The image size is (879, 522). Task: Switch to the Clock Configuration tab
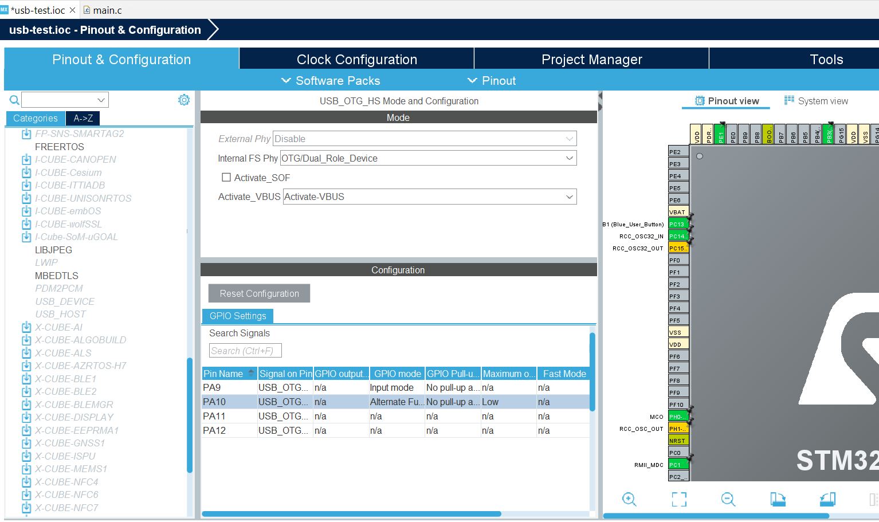pyautogui.click(x=356, y=60)
